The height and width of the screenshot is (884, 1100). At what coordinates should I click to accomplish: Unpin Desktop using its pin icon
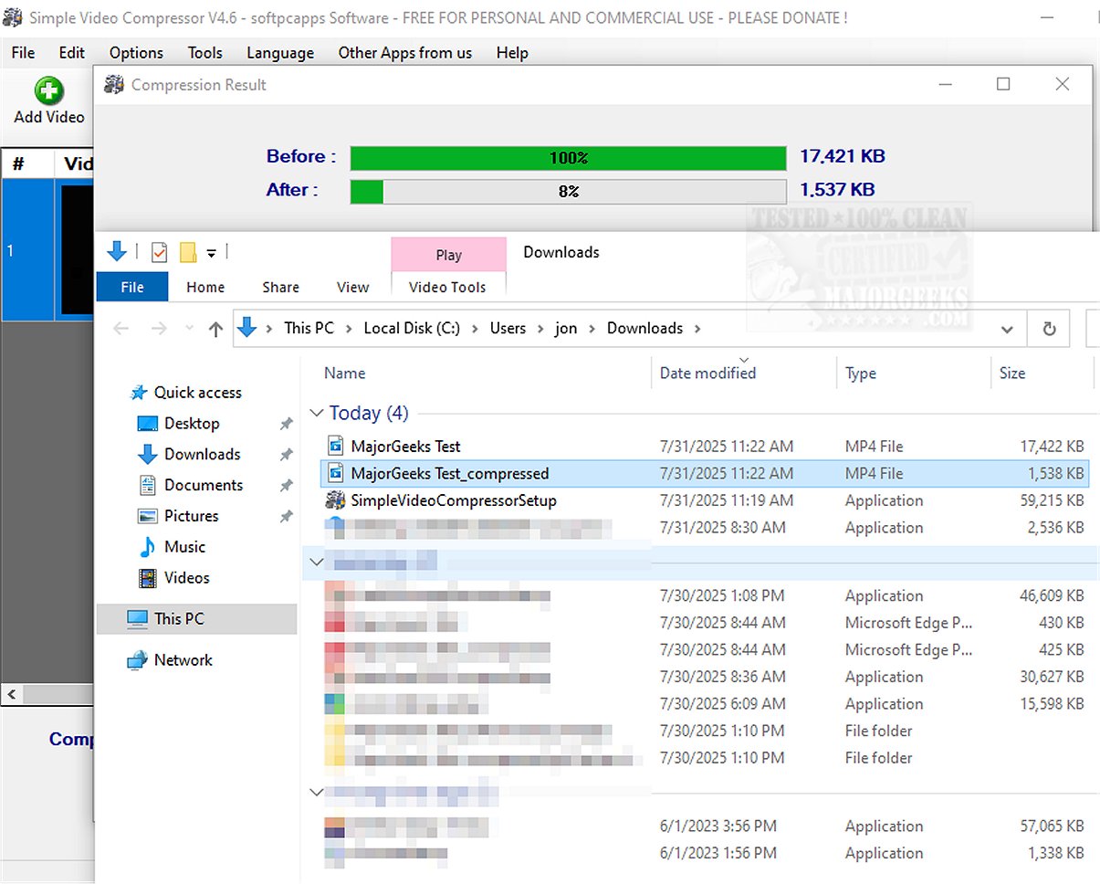click(x=286, y=425)
